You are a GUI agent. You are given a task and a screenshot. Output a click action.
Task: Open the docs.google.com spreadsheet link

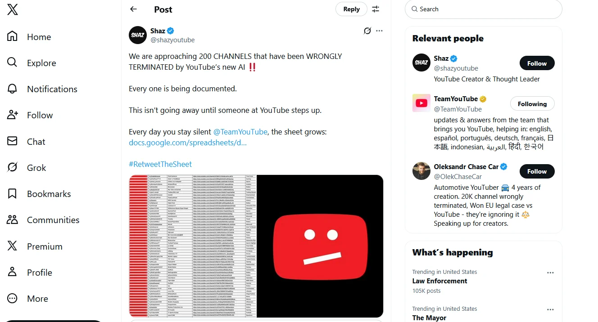188,143
